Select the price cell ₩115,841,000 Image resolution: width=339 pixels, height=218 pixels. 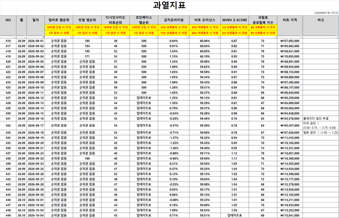coord(290,216)
